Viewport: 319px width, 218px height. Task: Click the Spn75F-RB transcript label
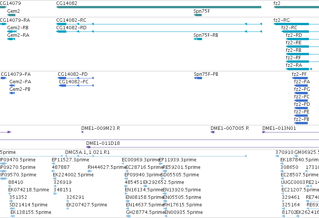pyautogui.click(x=206, y=35)
